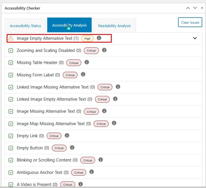206x188 pixels.
Task: Click Critical badge for Ambiguous Anchor Text
Action: click(x=79, y=173)
